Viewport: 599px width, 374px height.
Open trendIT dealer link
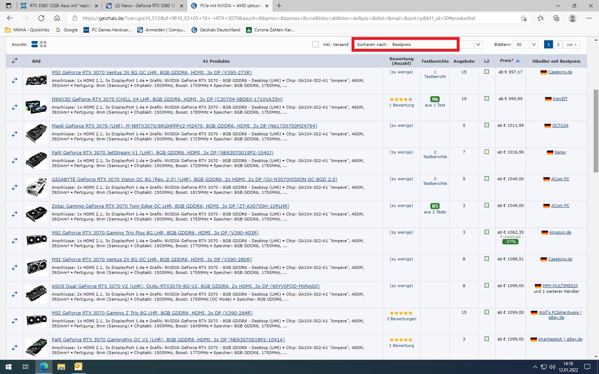[560, 99]
